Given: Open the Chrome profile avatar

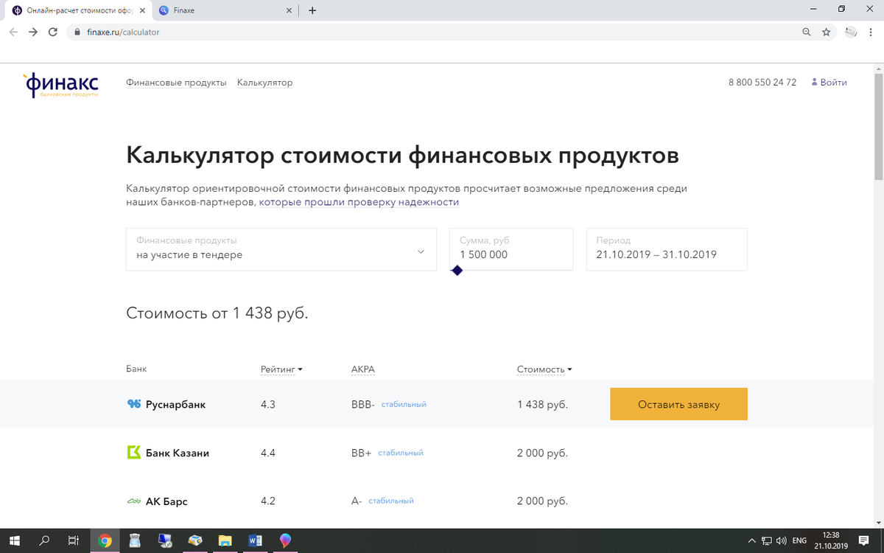Looking at the screenshot, I should click(x=852, y=32).
